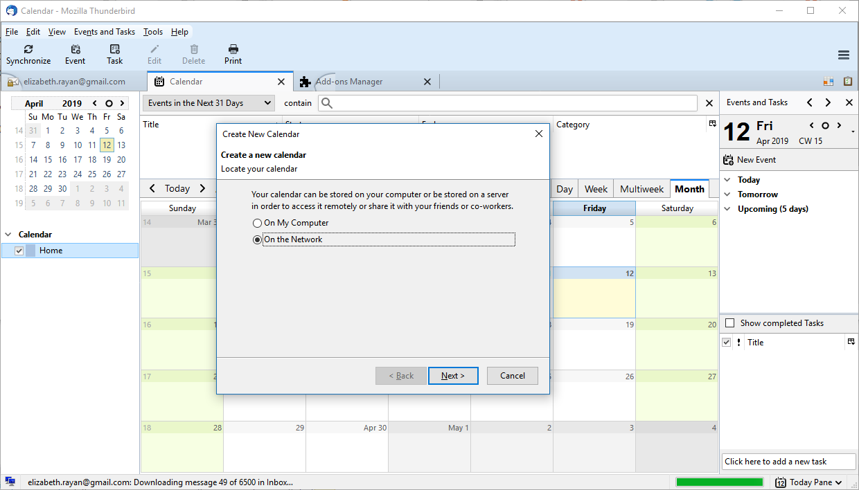The image size is (859, 490).
Task: Switch to the Multiweek view tab
Action: click(641, 188)
